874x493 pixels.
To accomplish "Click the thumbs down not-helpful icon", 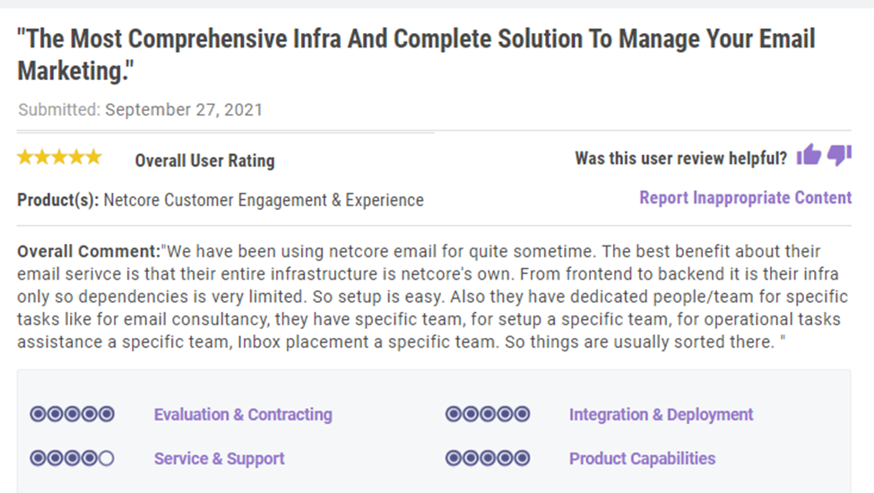I will coord(839,155).
